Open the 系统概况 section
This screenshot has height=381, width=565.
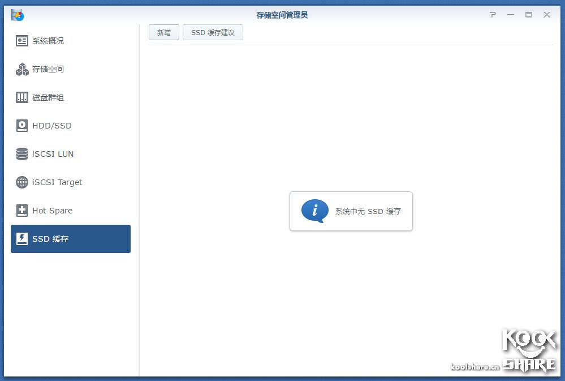[x=71, y=41]
